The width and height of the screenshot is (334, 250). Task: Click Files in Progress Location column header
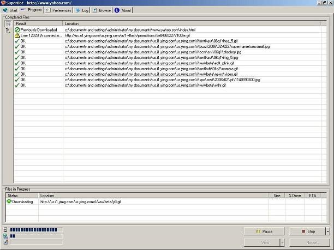[x=153, y=196]
